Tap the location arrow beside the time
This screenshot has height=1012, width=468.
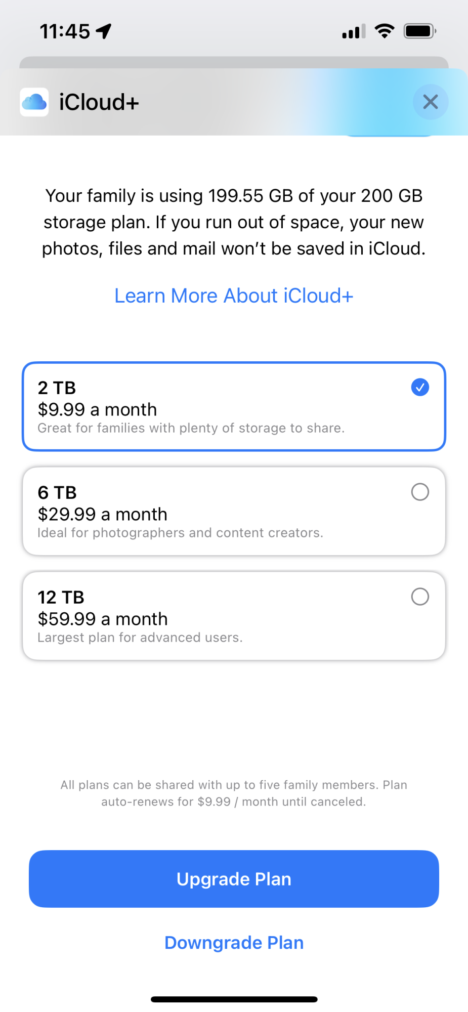[x=104, y=31]
